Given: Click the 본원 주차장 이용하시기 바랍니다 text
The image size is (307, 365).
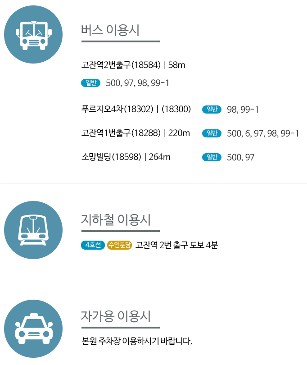Looking at the screenshot, I should 137,341.
